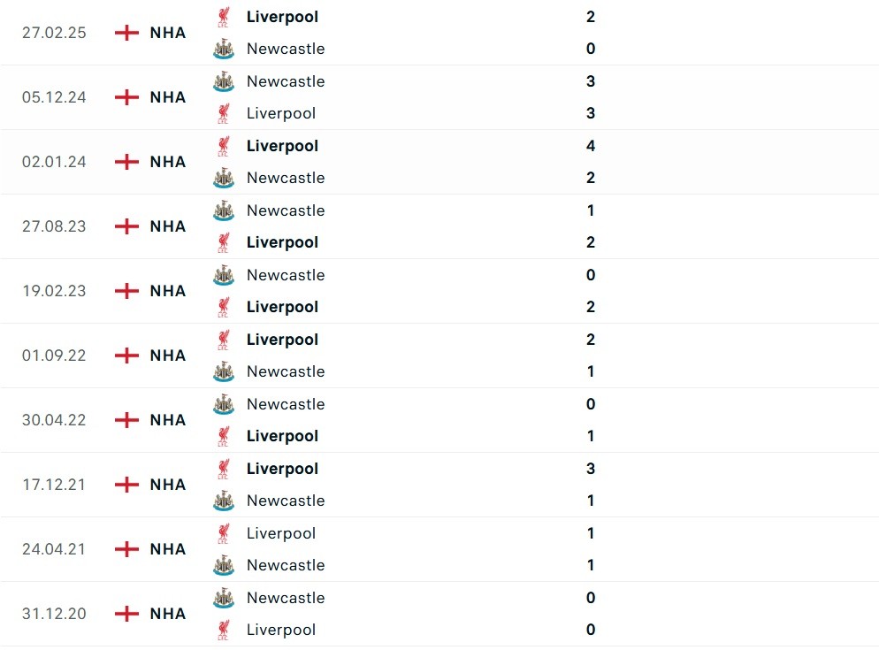Open Newcastle team in 01.09.22 match
This screenshot has height=650, width=879.
[x=285, y=371]
